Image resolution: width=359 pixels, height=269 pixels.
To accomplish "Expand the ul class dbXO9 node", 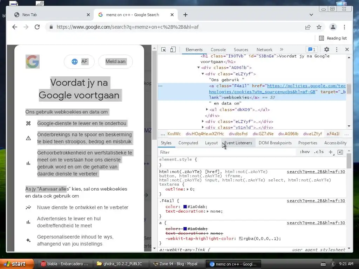I will pyautogui.click(x=207, y=109).
